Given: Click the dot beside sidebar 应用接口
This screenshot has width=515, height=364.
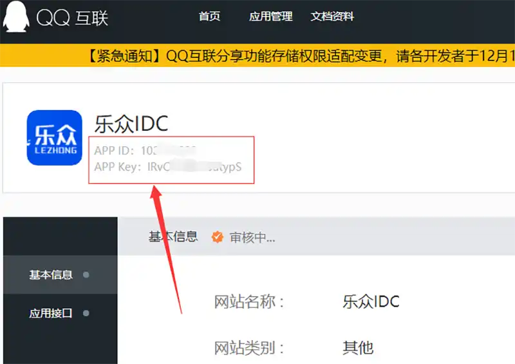Looking at the screenshot, I should coord(86,314).
